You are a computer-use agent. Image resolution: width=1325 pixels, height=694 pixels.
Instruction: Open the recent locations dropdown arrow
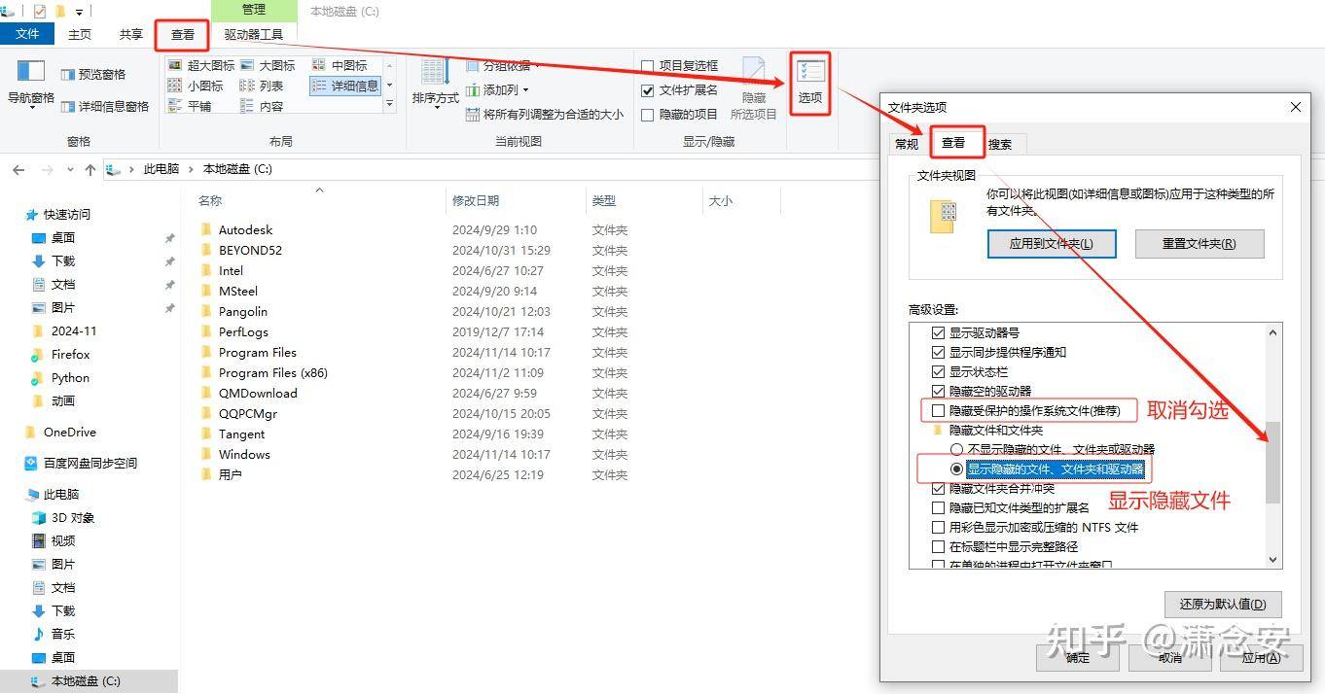69,170
